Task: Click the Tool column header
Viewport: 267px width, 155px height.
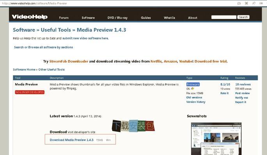Action: click(18, 78)
